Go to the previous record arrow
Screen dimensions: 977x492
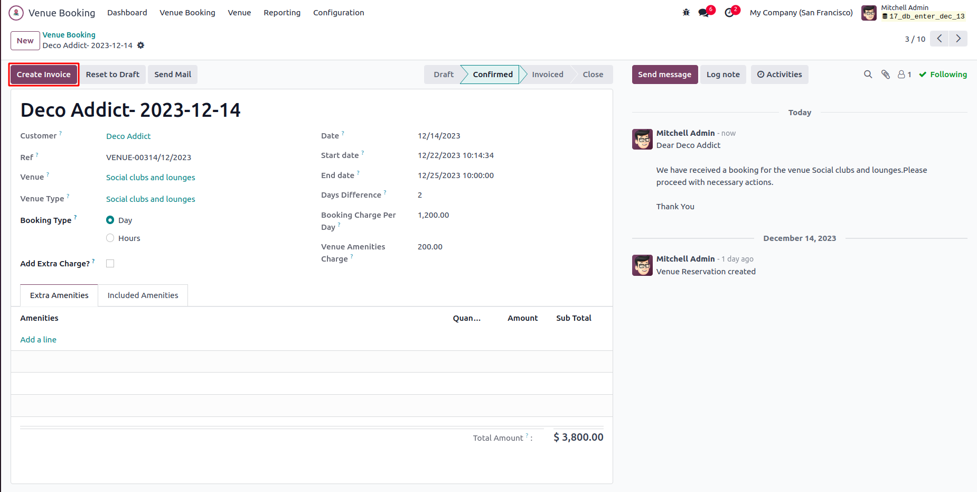pos(940,39)
